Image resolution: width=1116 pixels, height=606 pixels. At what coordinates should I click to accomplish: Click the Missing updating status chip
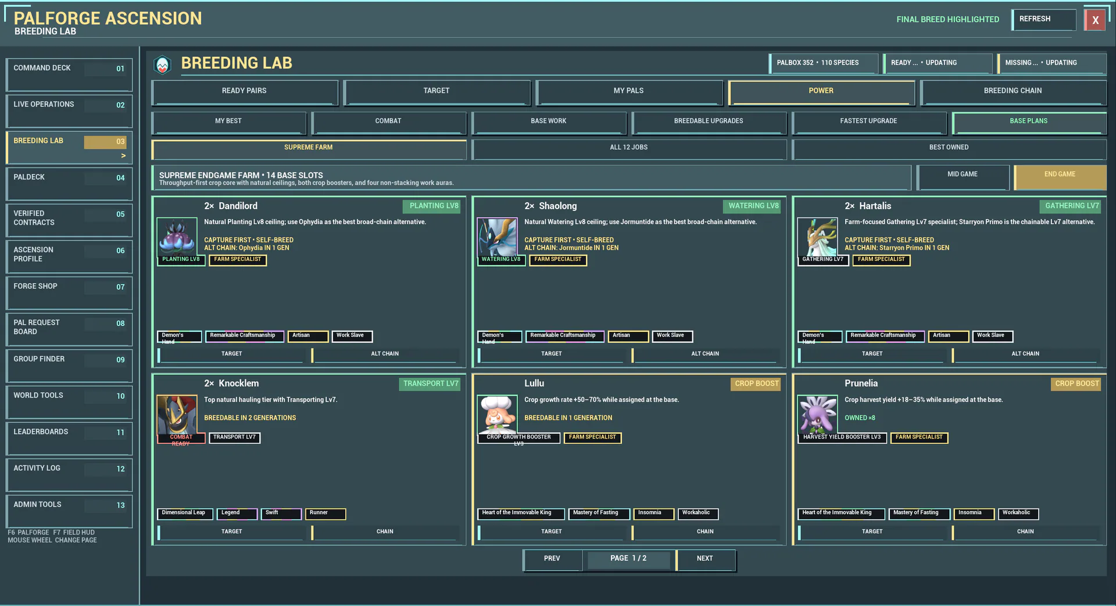click(1051, 63)
